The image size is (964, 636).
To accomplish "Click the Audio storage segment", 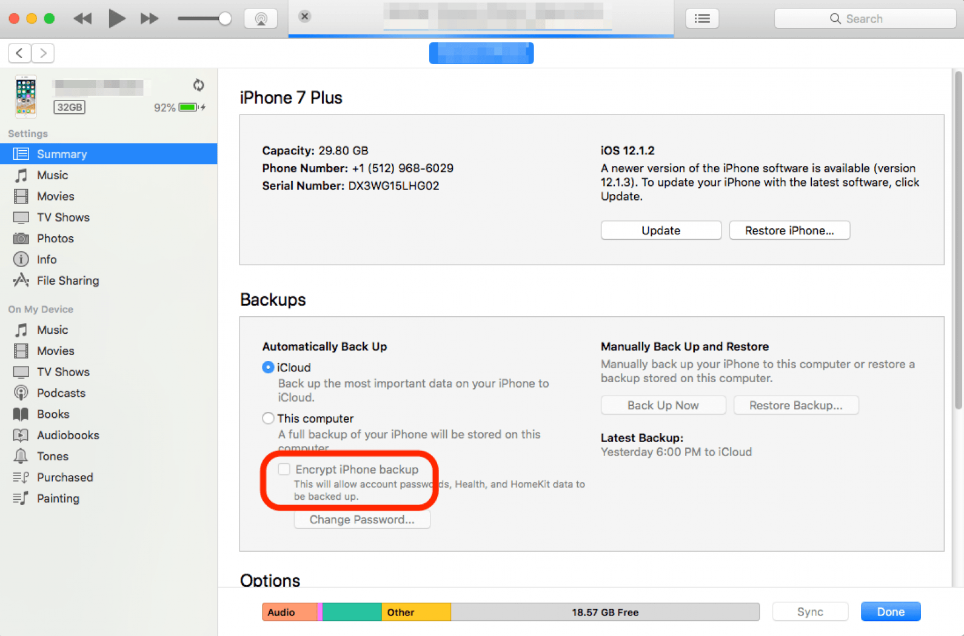I will (x=289, y=612).
